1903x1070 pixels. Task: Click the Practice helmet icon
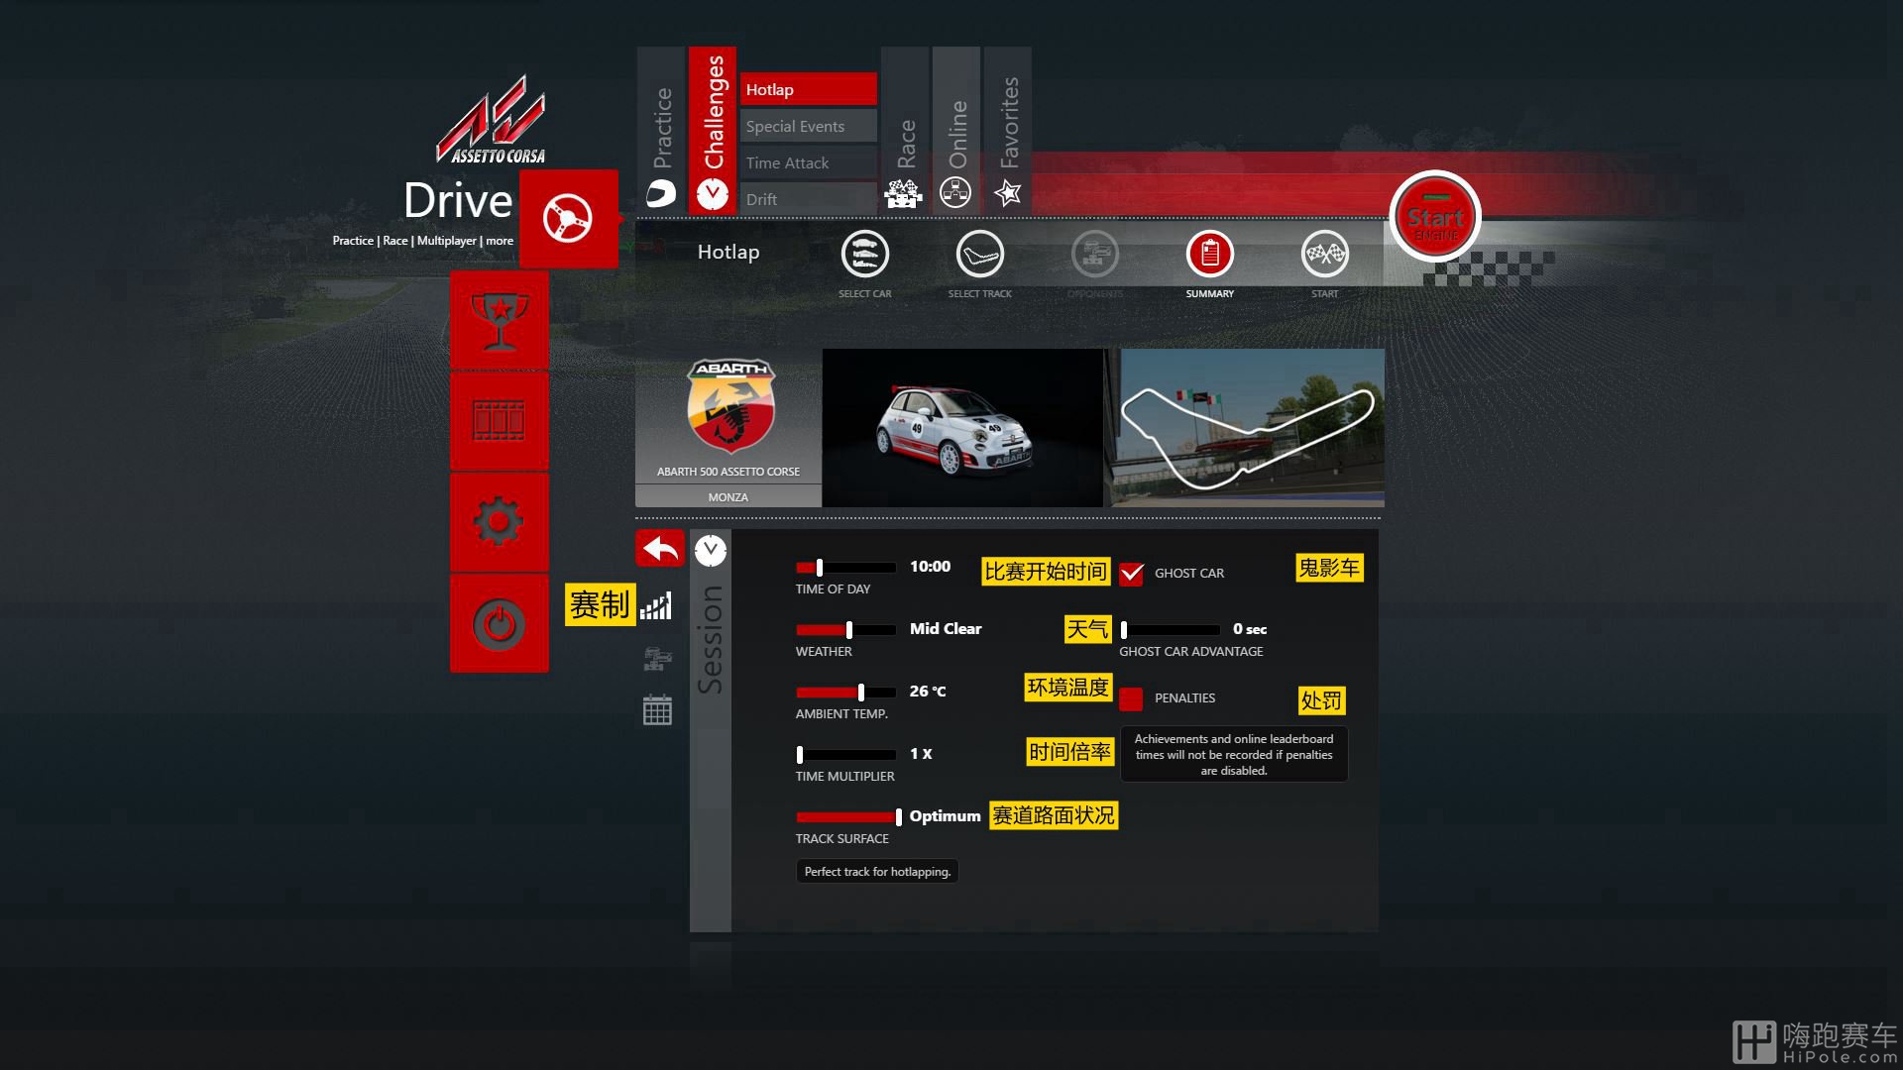[661, 193]
